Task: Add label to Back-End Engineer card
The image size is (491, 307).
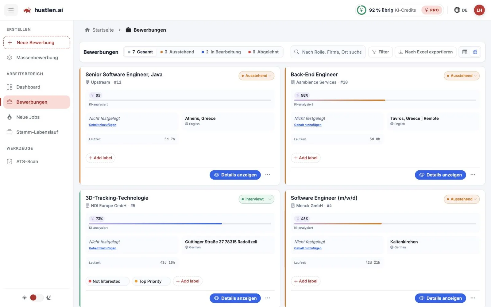Action: pyautogui.click(x=306, y=158)
